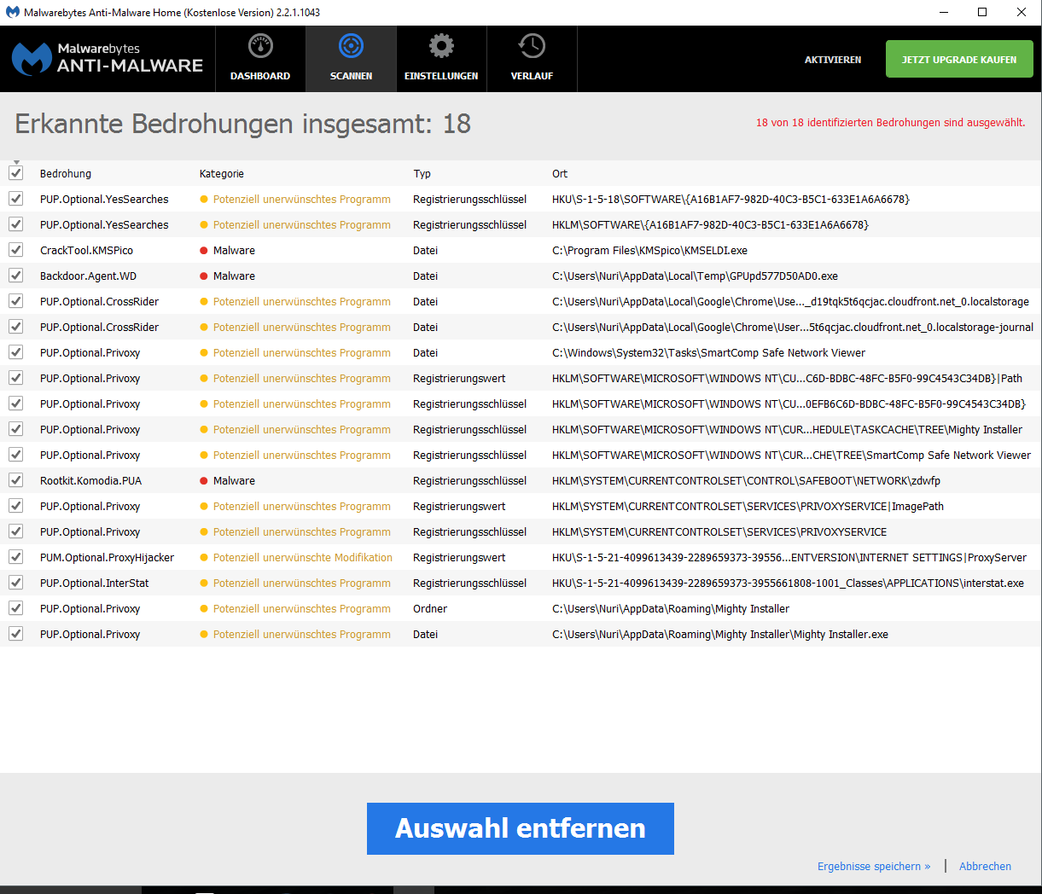
Task: Switch to the Scannen tab
Action: tap(351, 59)
